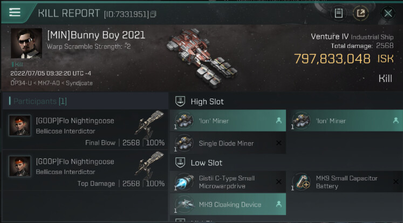Collapse the High Slot section
This screenshot has width=403, height=223.
[181, 101]
